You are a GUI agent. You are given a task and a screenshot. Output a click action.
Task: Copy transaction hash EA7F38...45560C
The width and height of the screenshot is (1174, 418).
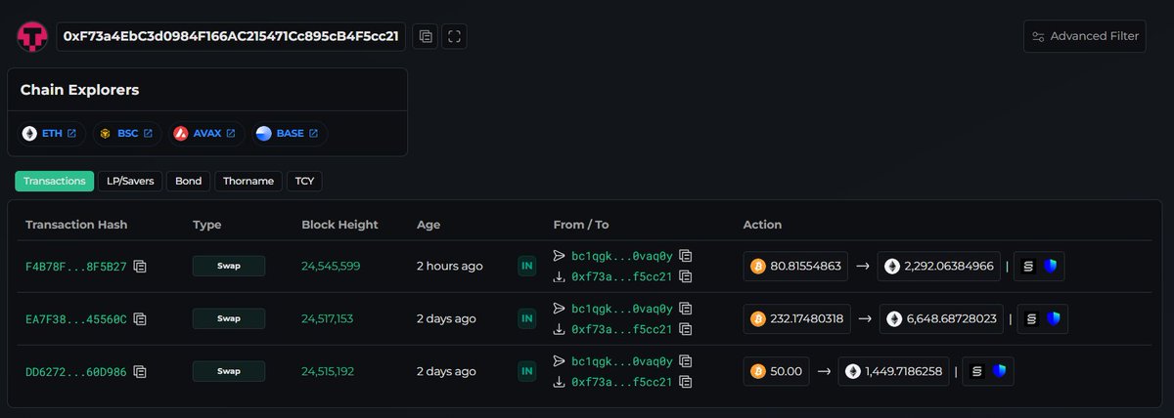141,318
